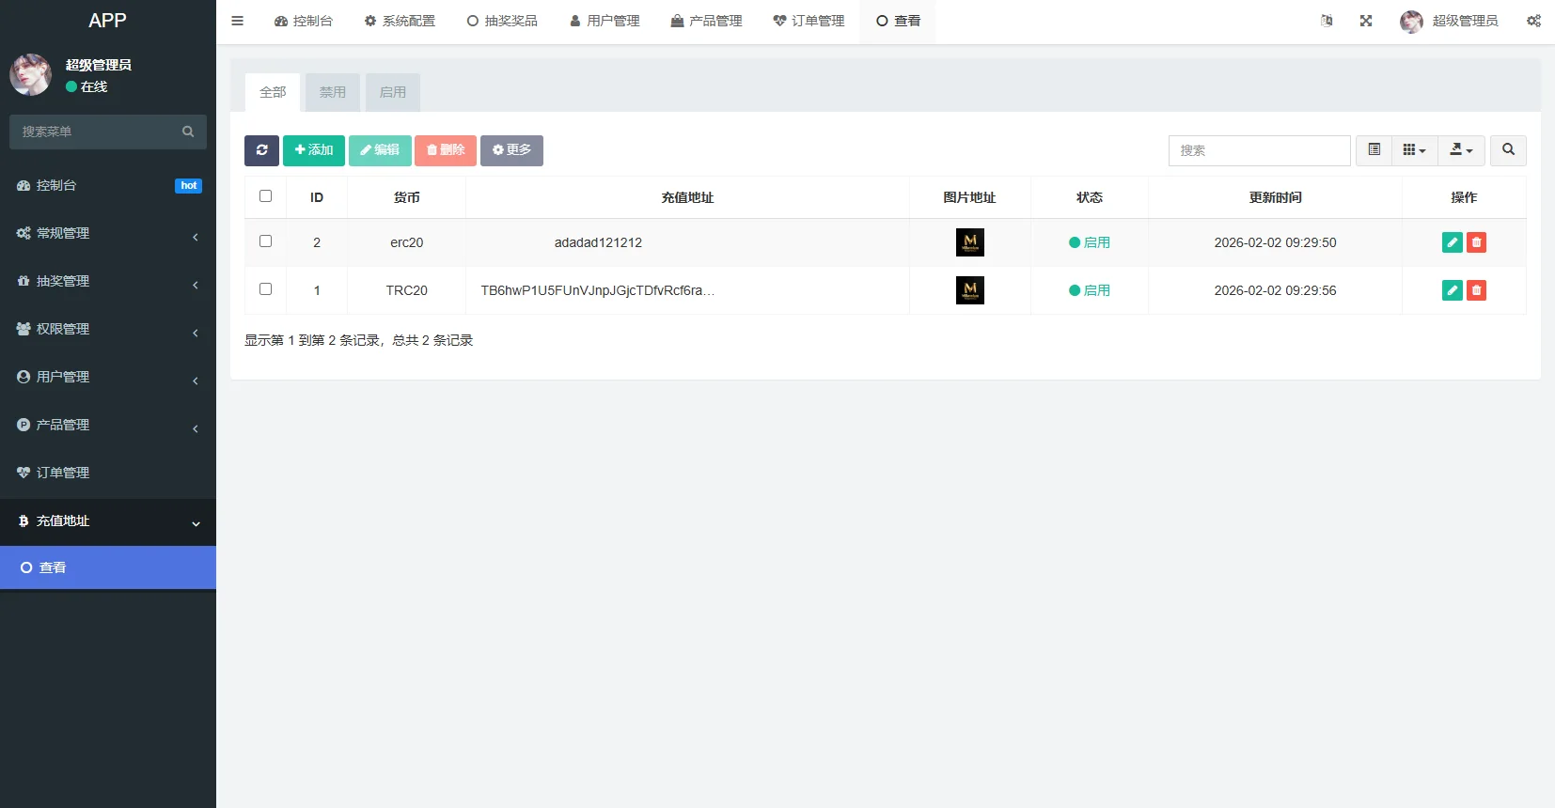Toggle table card view icon
This screenshot has width=1555, height=808.
click(1374, 150)
